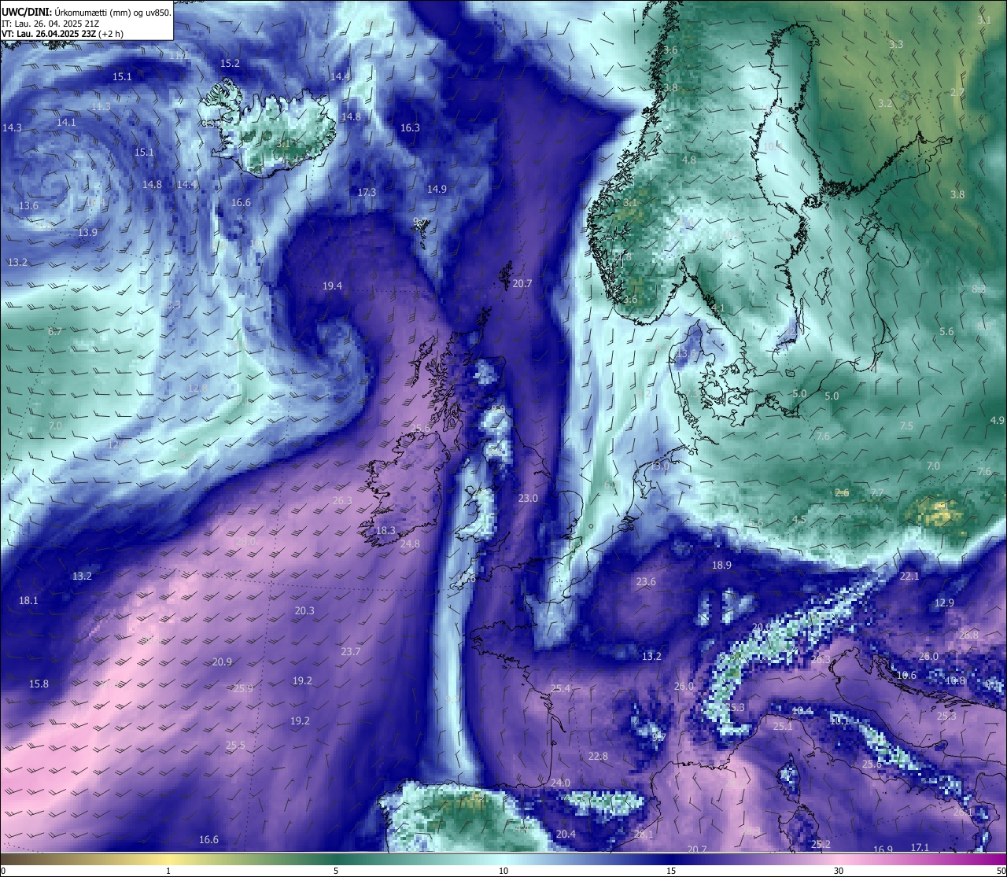Click the 25.1 value label

click(783, 726)
